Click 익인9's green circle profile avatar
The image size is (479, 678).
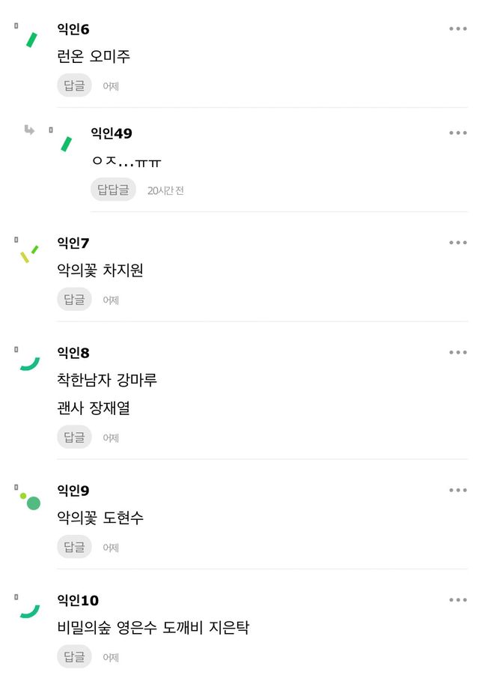31,501
